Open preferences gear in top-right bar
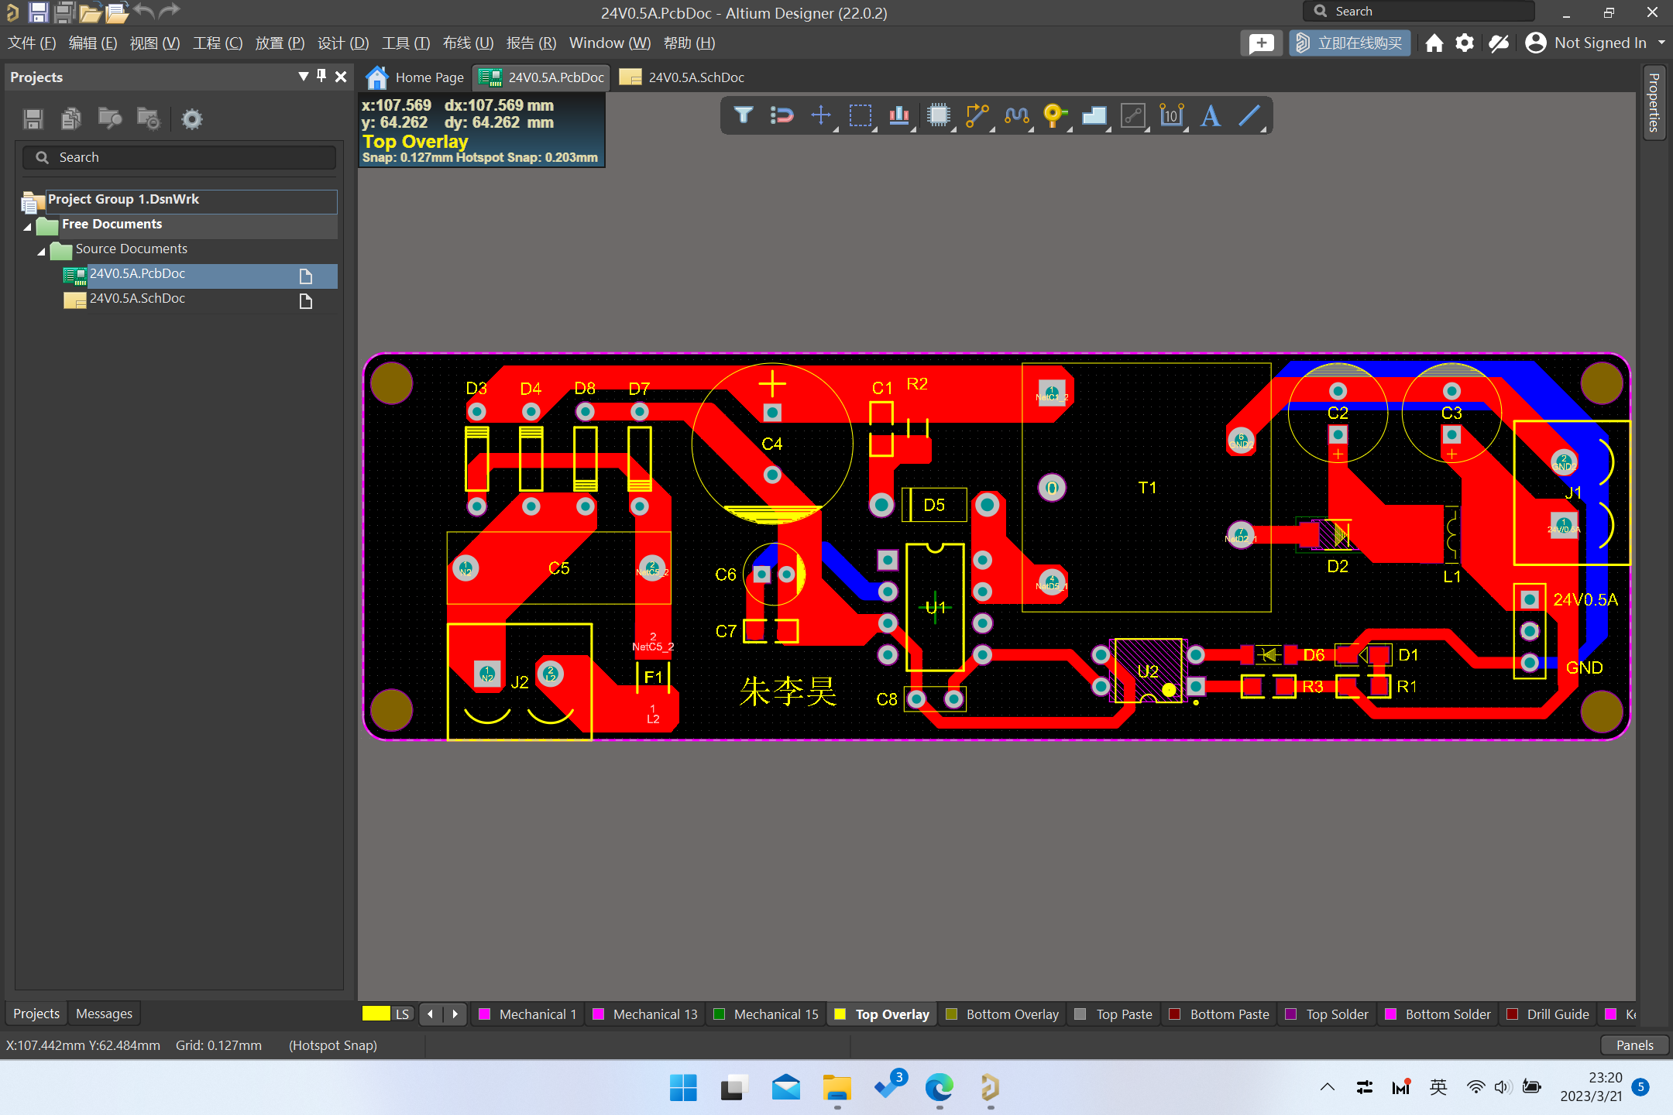Screen dimensions: 1673x1115 pyautogui.click(x=1464, y=43)
